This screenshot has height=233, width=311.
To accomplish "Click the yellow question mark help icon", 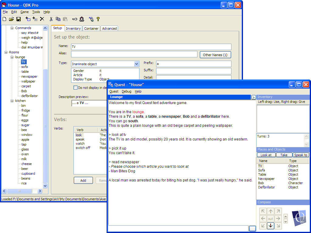I will [98, 19].
